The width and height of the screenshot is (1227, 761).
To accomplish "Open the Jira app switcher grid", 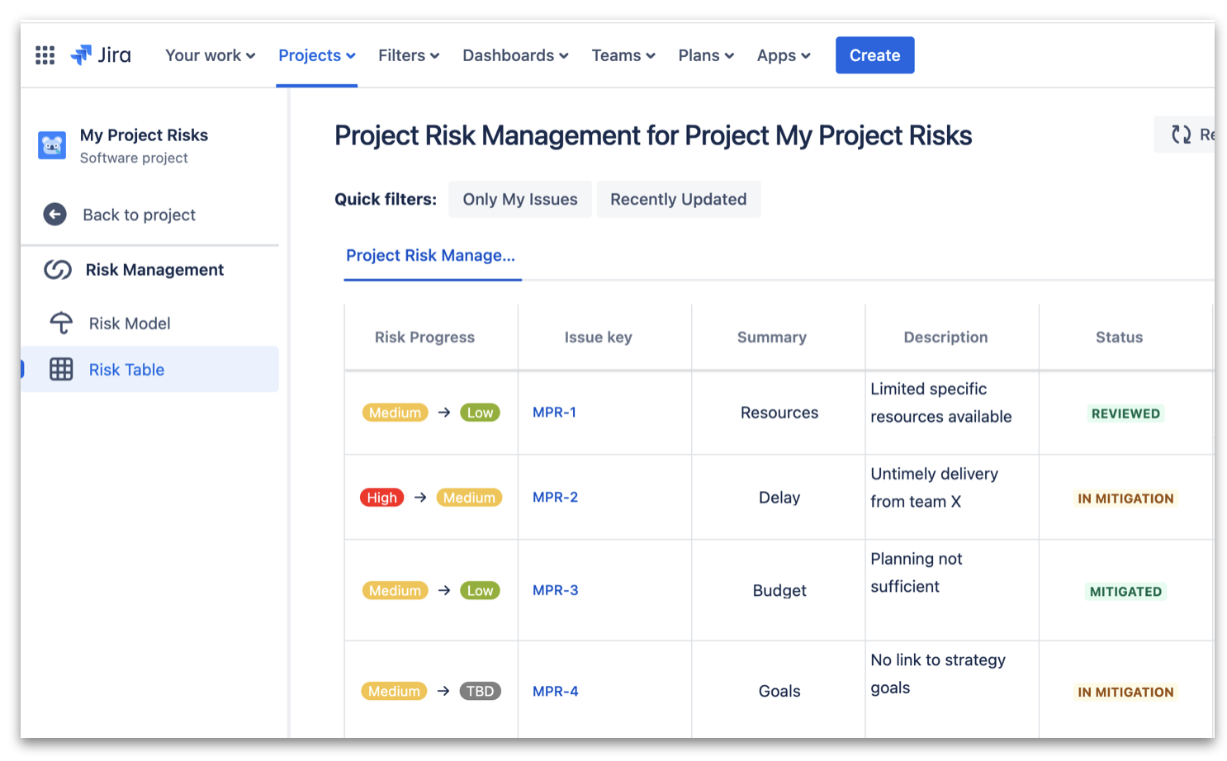I will (x=45, y=54).
